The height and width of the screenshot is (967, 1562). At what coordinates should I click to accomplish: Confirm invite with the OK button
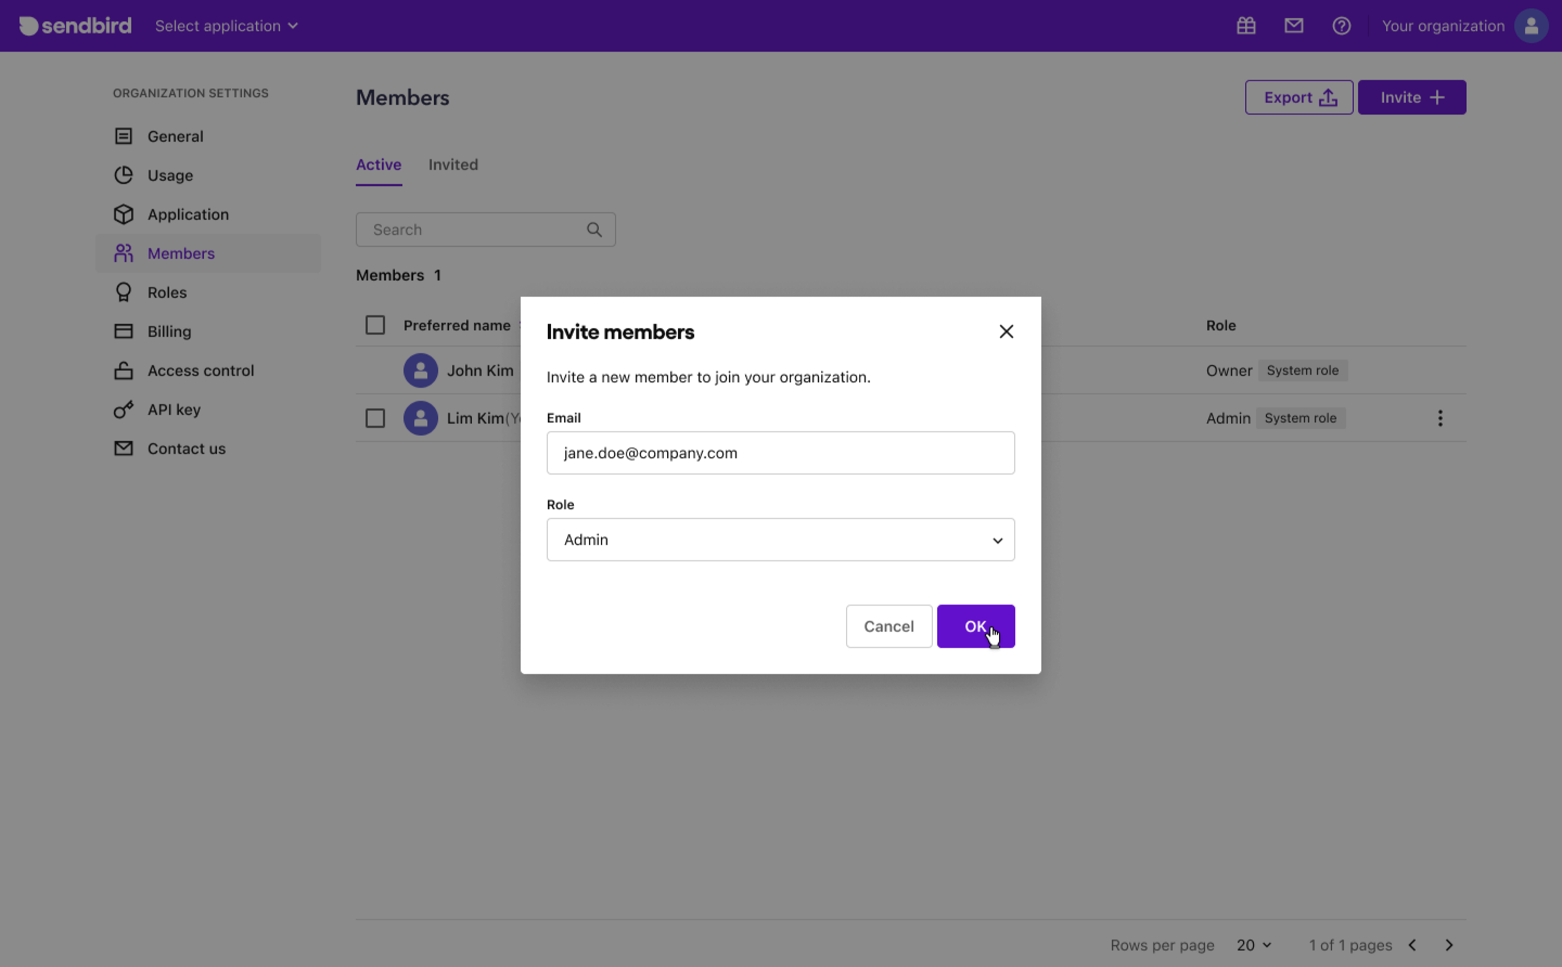(975, 626)
